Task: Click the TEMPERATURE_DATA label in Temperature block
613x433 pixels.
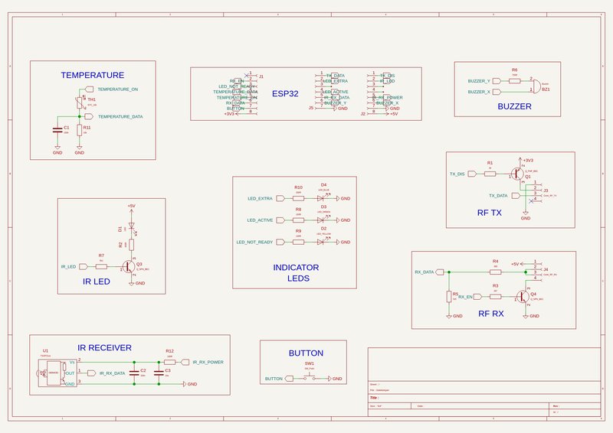Action: [120, 117]
